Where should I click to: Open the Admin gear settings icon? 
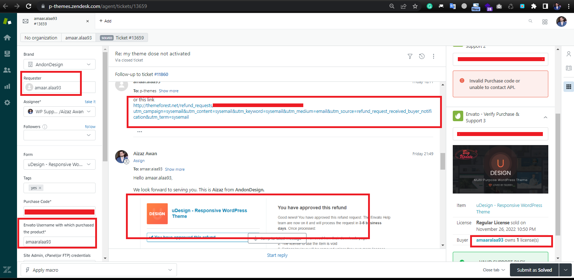[x=7, y=103]
